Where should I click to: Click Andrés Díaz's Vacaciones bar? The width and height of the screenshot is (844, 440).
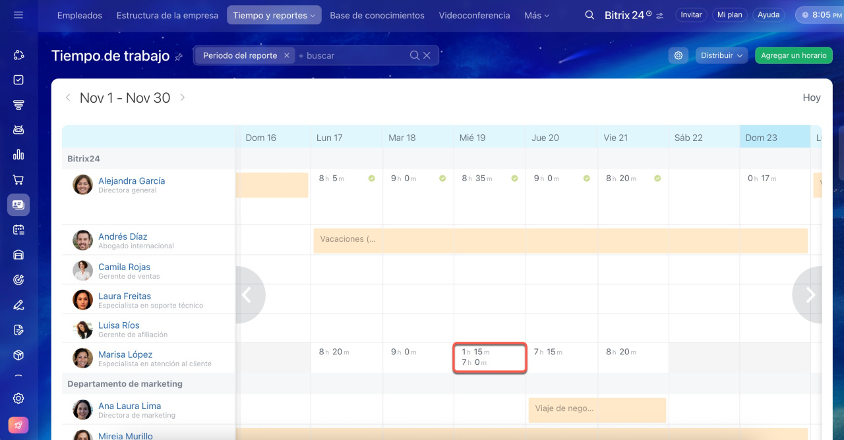560,240
